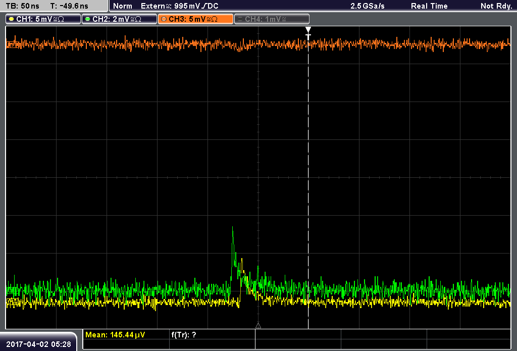Enable the greyed-out CH4 1 mV channel tab
The image size is (517, 351).
point(272,19)
